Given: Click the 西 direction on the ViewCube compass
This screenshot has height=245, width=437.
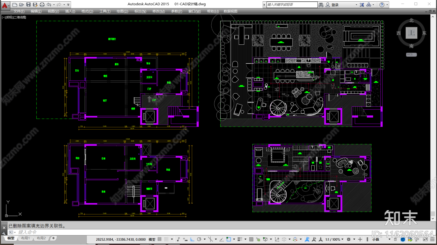Looking at the screenshot, I should coord(398,33).
